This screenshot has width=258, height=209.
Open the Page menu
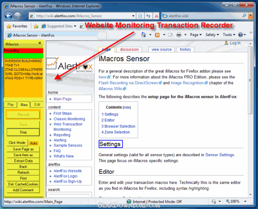click(196, 35)
